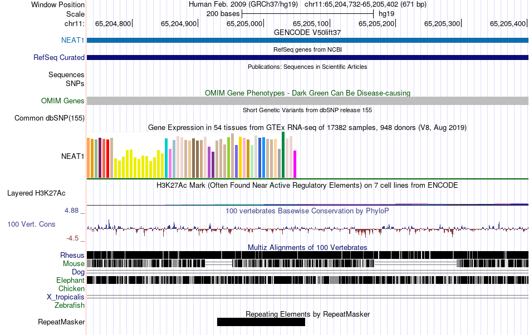Click the 65,205,400 ruler coordinate
The image size is (529, 335).
click(508, 23)
